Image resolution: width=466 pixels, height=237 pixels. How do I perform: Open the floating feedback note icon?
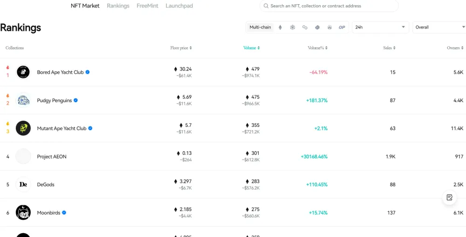(449, 197)
